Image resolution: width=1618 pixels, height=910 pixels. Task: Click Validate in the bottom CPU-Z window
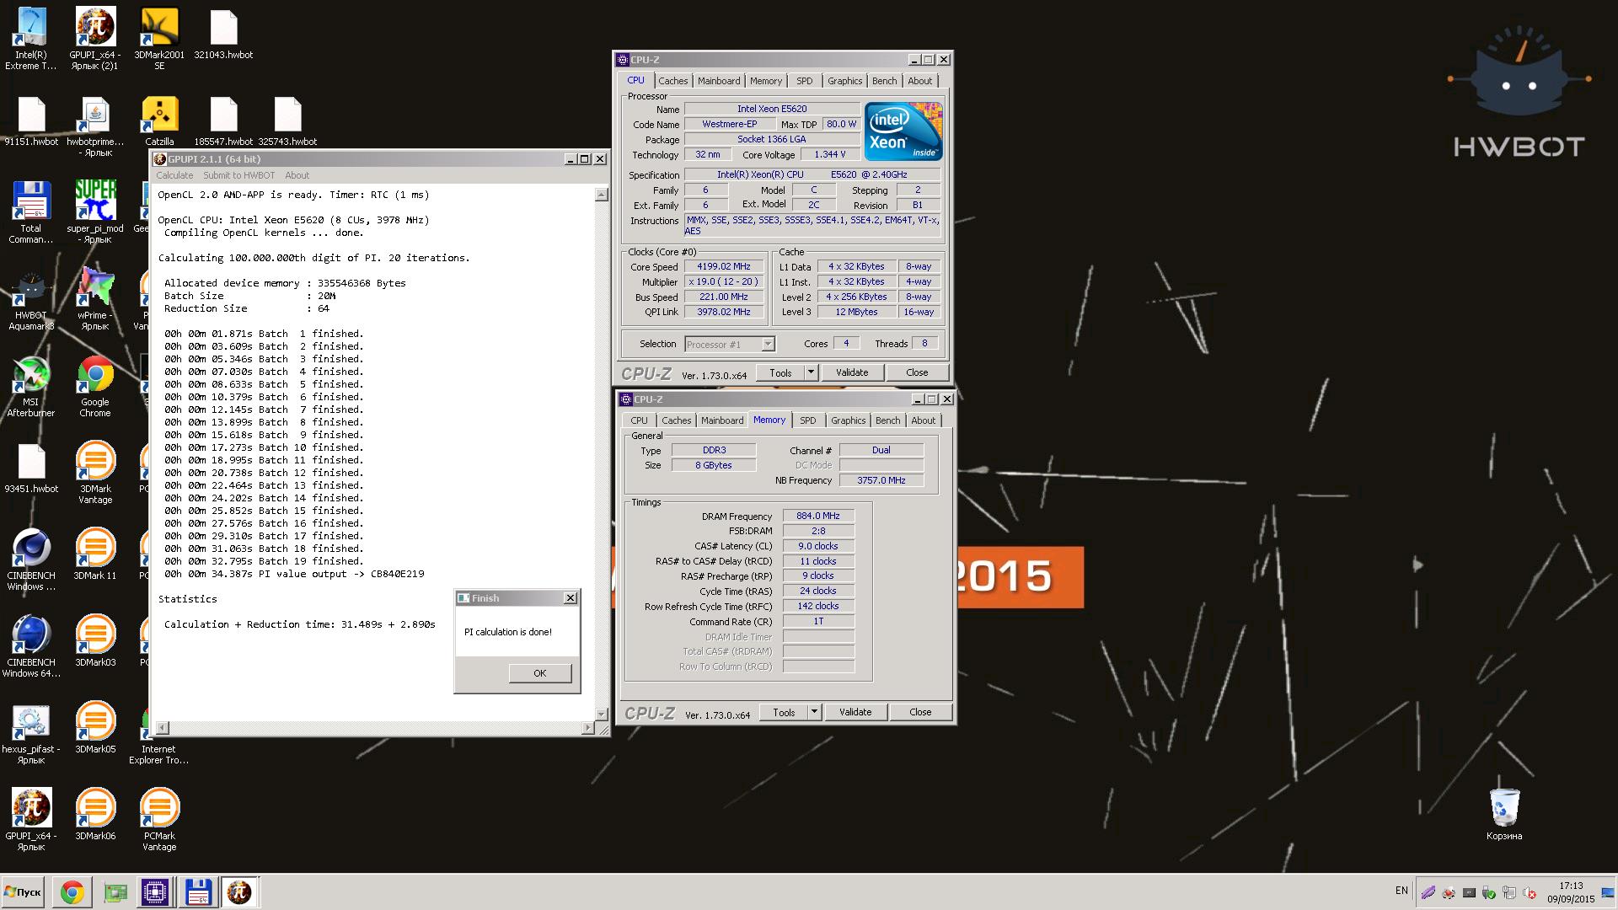(x=855, y=712)
